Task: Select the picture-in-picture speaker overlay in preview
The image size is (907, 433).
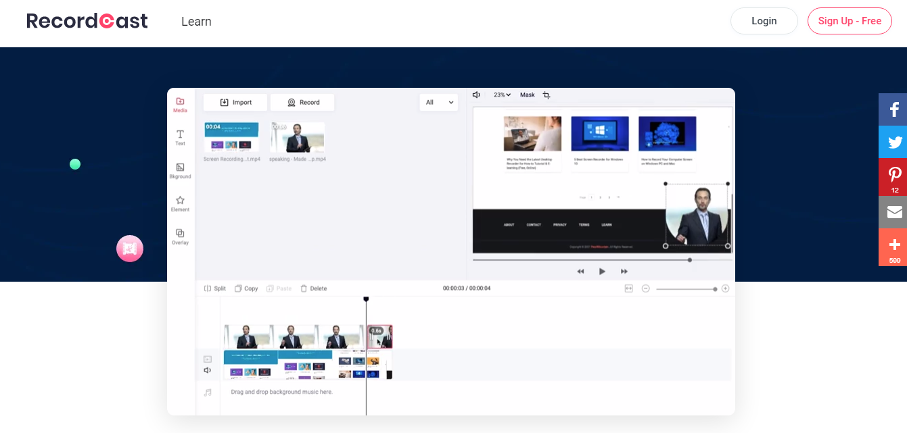Action: (697, 215)
